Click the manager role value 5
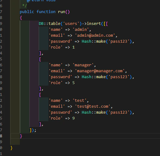Image resolution: width=160 pixels, height=156 pixels. (73, 83)
